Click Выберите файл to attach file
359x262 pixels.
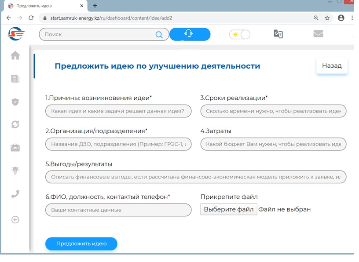coord(228,209)
